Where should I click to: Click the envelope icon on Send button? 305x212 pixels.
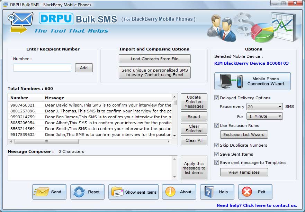pos(42,192)
